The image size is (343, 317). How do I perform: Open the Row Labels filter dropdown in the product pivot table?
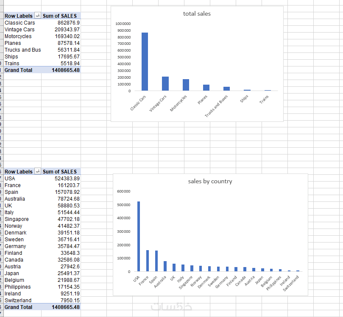click(x=38, y=16)
